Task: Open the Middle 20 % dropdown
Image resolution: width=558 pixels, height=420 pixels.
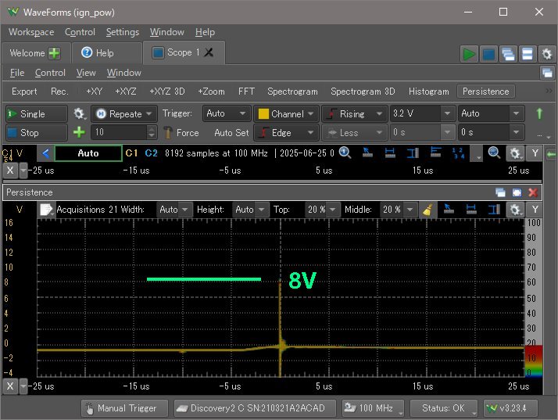Action: coord(398,210)
